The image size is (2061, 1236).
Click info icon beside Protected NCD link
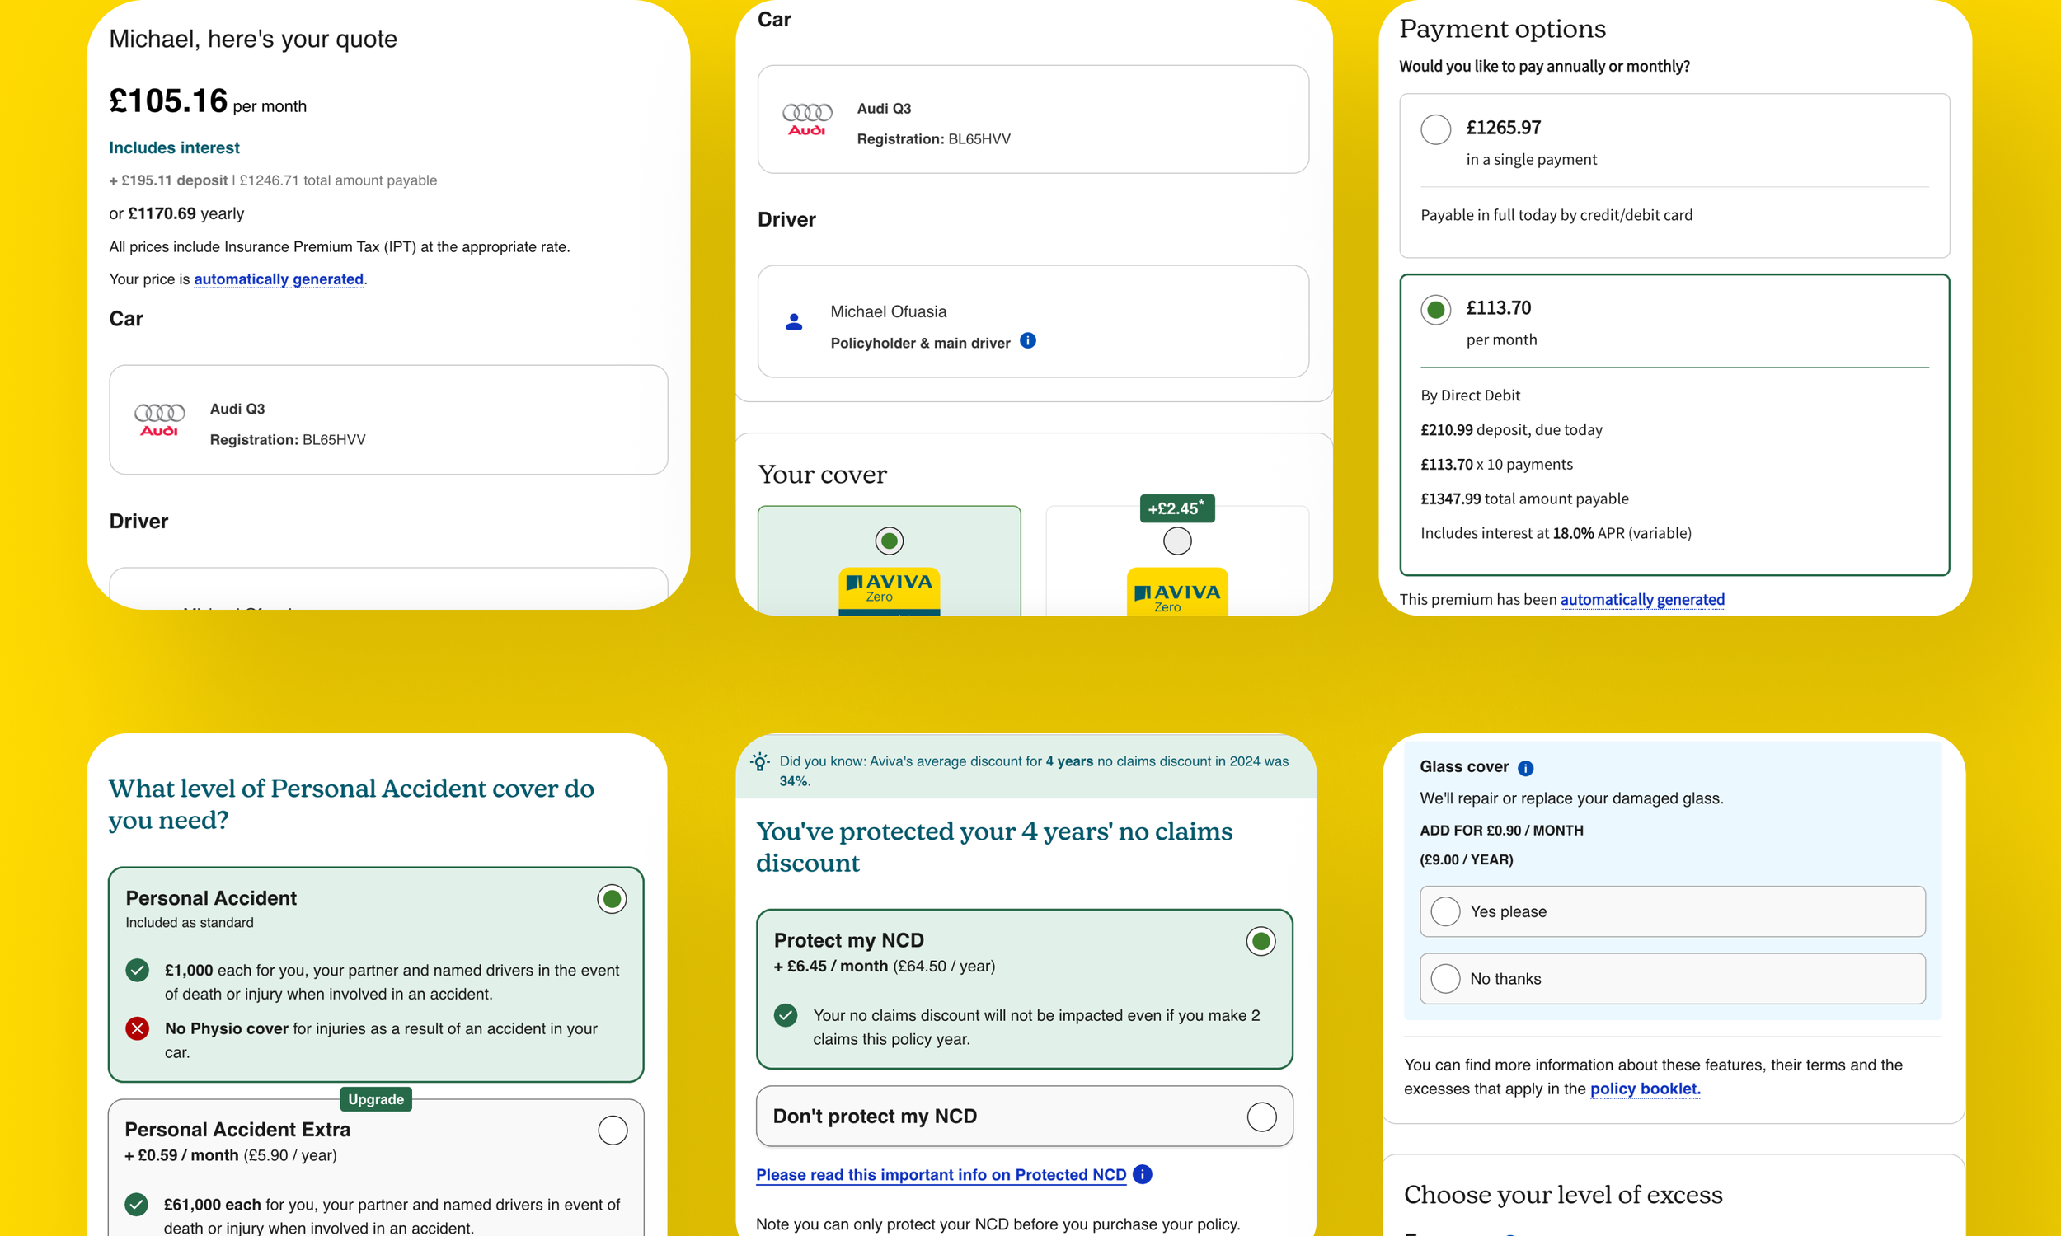(x=1143, y=1174)
